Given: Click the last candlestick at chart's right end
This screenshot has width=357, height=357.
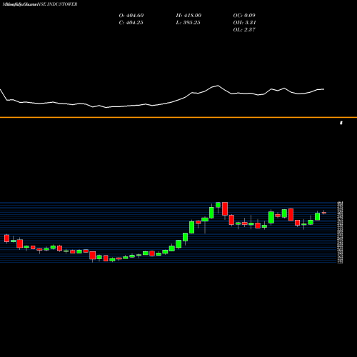Looking at the screenshot, I should [x=324, y=213].
